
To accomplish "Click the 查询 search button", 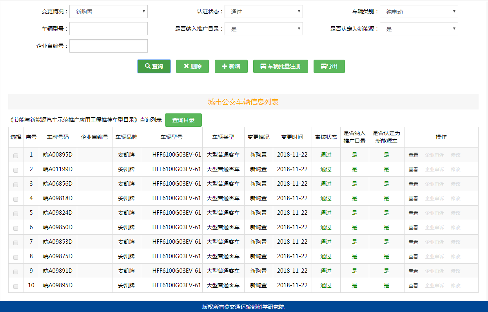I will (x=154, y=66).
